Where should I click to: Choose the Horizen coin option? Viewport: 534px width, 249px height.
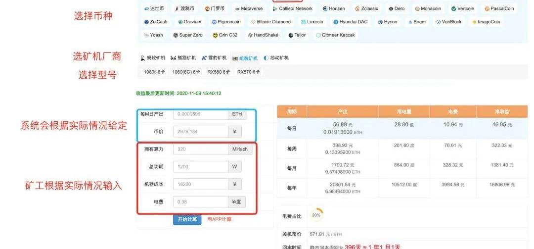[334, 9]
